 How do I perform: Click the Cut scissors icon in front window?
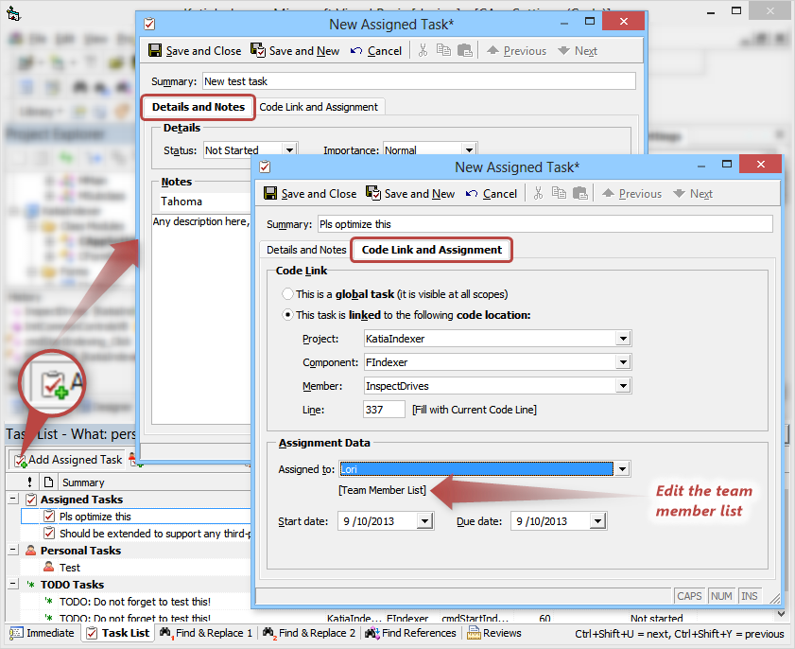click(x=539, y=193)
